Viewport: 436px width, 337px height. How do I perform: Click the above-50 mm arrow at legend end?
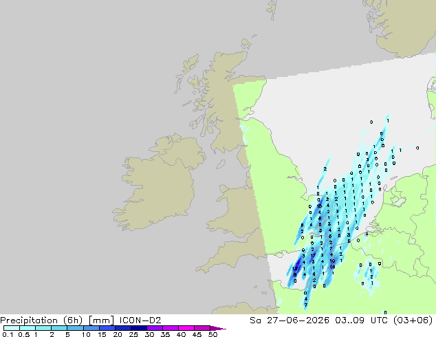218,328
